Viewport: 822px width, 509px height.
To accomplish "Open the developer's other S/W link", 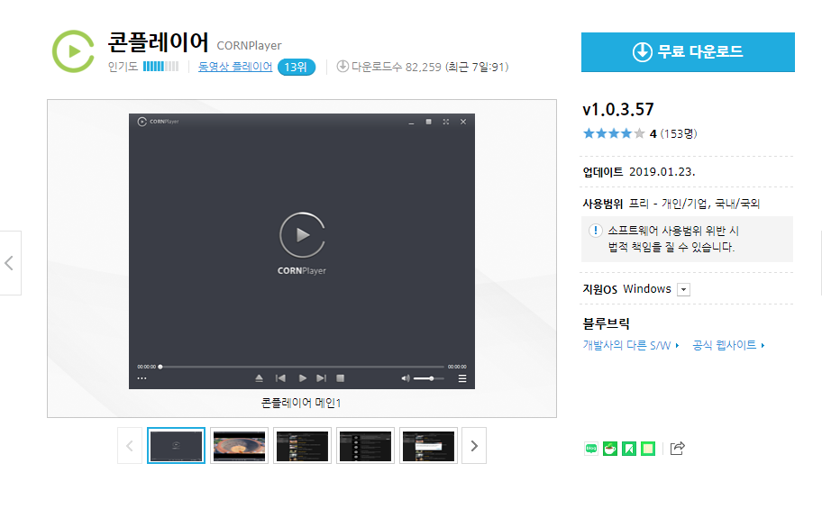I will [631, 345].
